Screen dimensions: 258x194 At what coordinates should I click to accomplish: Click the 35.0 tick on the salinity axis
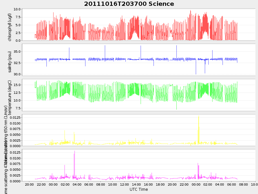tap(17, 52)
